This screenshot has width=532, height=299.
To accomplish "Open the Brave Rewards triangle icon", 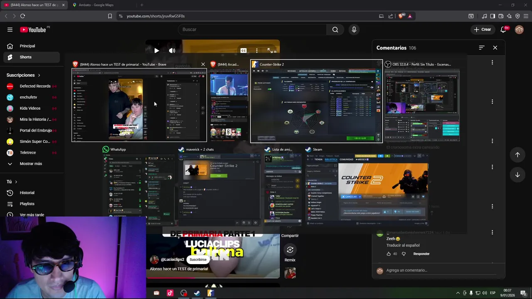I will pos(410,16).
